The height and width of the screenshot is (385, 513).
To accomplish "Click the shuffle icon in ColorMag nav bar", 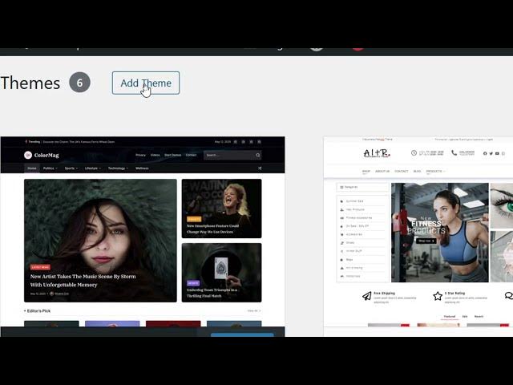I will tap(260, 168).
